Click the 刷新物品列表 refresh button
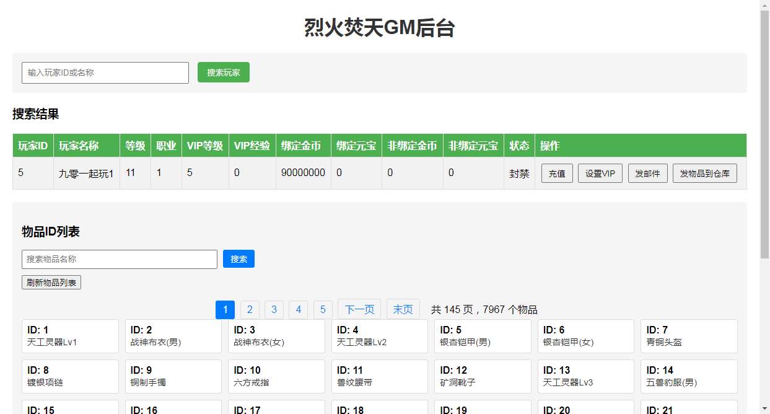The height and width of the screenshot is (414, 770). point(51,281)
